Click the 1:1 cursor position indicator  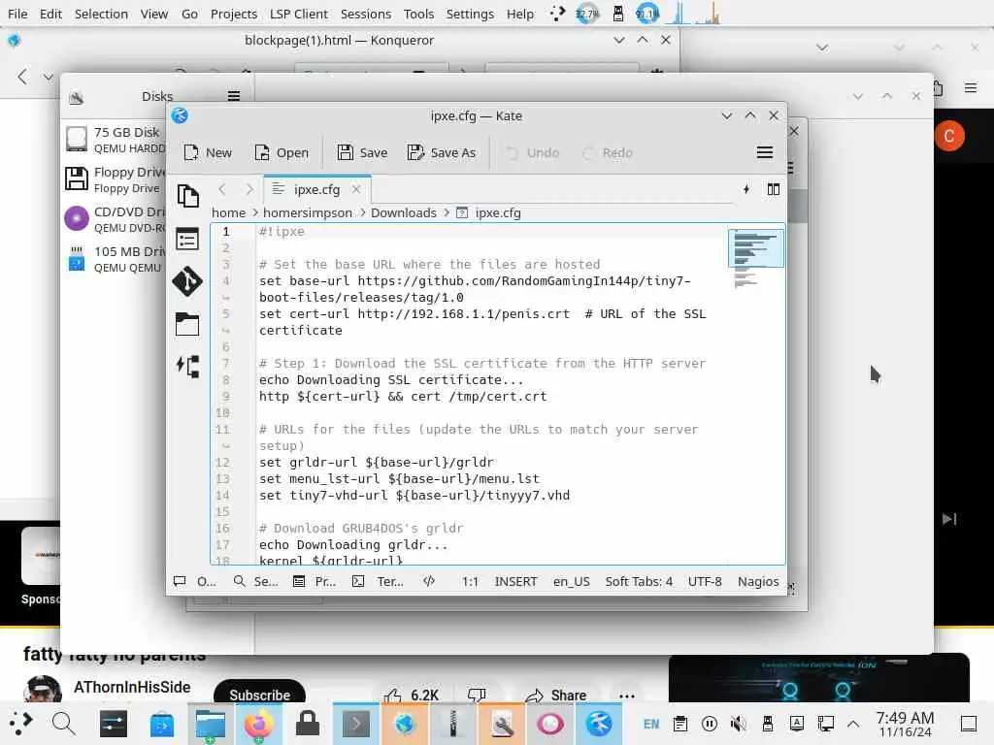tap(470, 581)
